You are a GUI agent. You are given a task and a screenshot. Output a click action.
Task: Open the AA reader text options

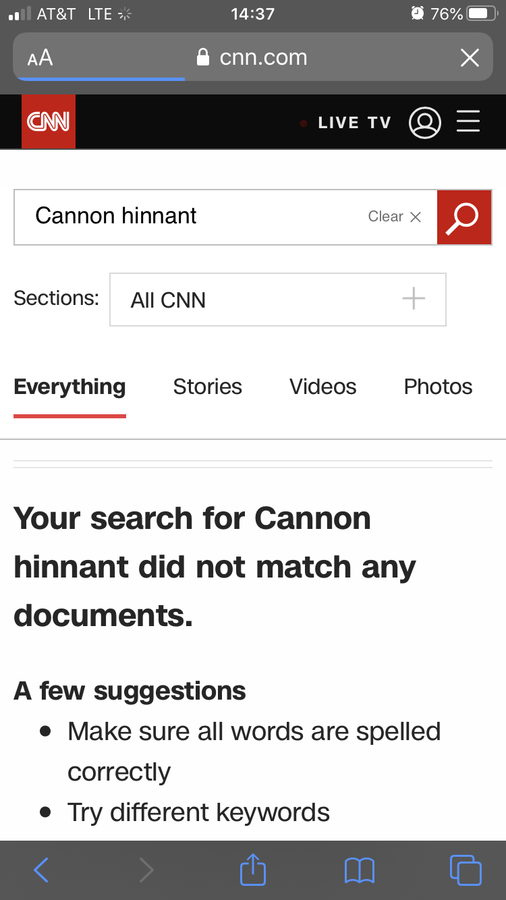click(40, 58)
